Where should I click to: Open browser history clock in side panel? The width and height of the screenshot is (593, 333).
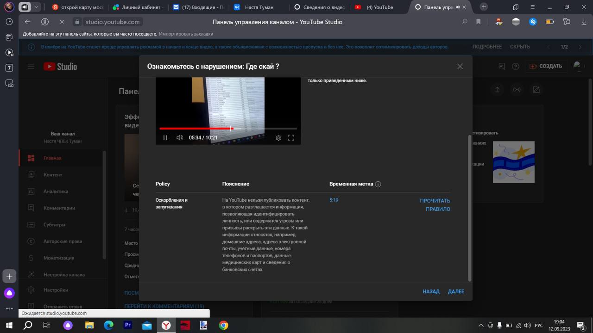(x=9, y=22)
